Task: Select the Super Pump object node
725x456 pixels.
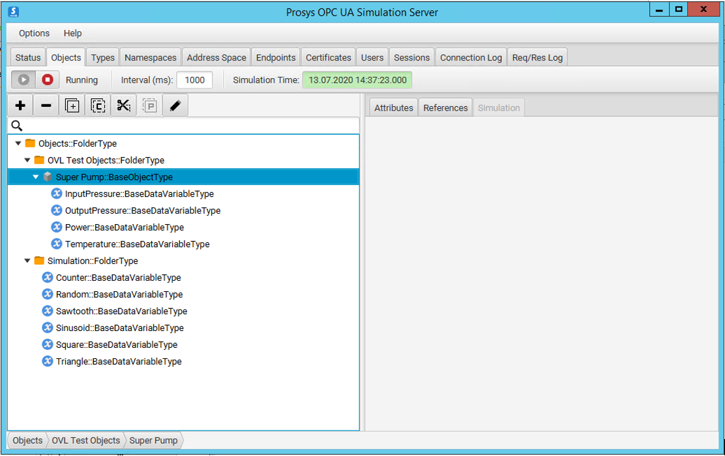Action: pyautogui.click(x=114, y=176)
